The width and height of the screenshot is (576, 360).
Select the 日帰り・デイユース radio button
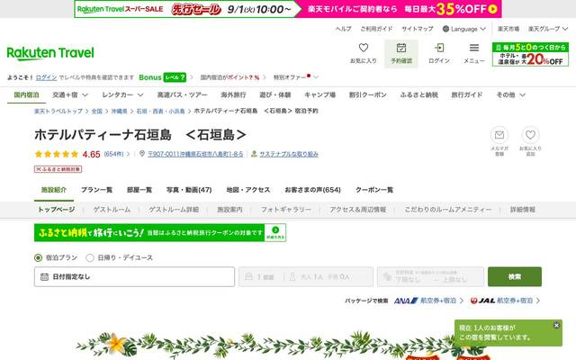tap(90, 258)
